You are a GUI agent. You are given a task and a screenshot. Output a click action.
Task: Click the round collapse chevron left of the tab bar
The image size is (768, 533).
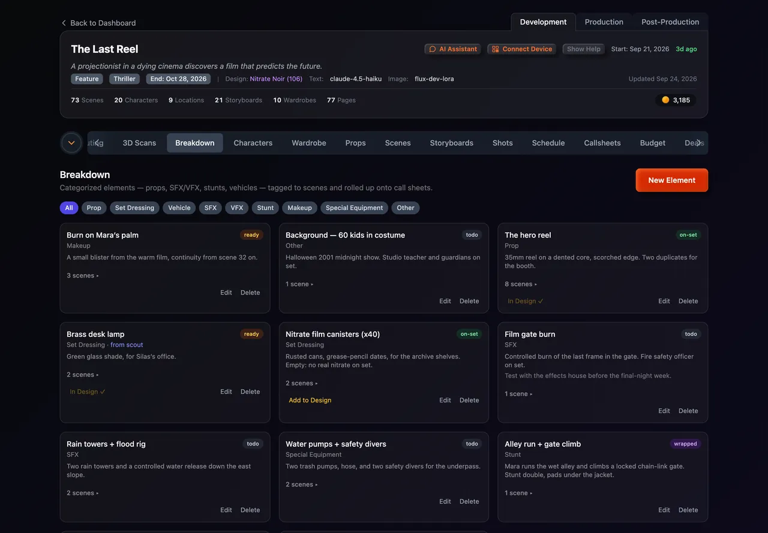click(x=71, y=143)
